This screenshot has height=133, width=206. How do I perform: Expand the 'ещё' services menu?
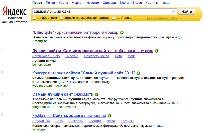pyautogui.click(x=166, y=3)
